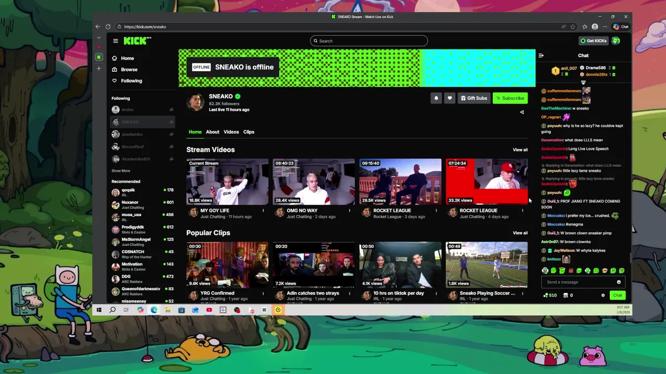
Task: Open recommended channel musa_usa
Action: 143,217
